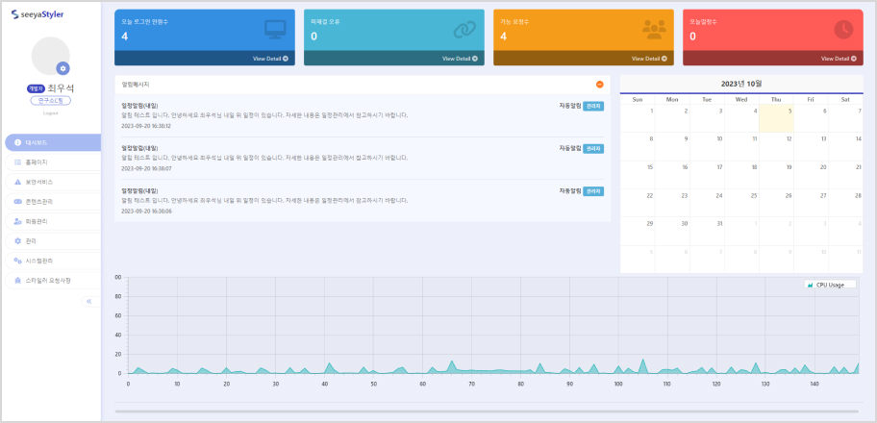This screenshot has width=877, height=423.
Task: Click chain link icon on teal card
Action: (464, 30)
